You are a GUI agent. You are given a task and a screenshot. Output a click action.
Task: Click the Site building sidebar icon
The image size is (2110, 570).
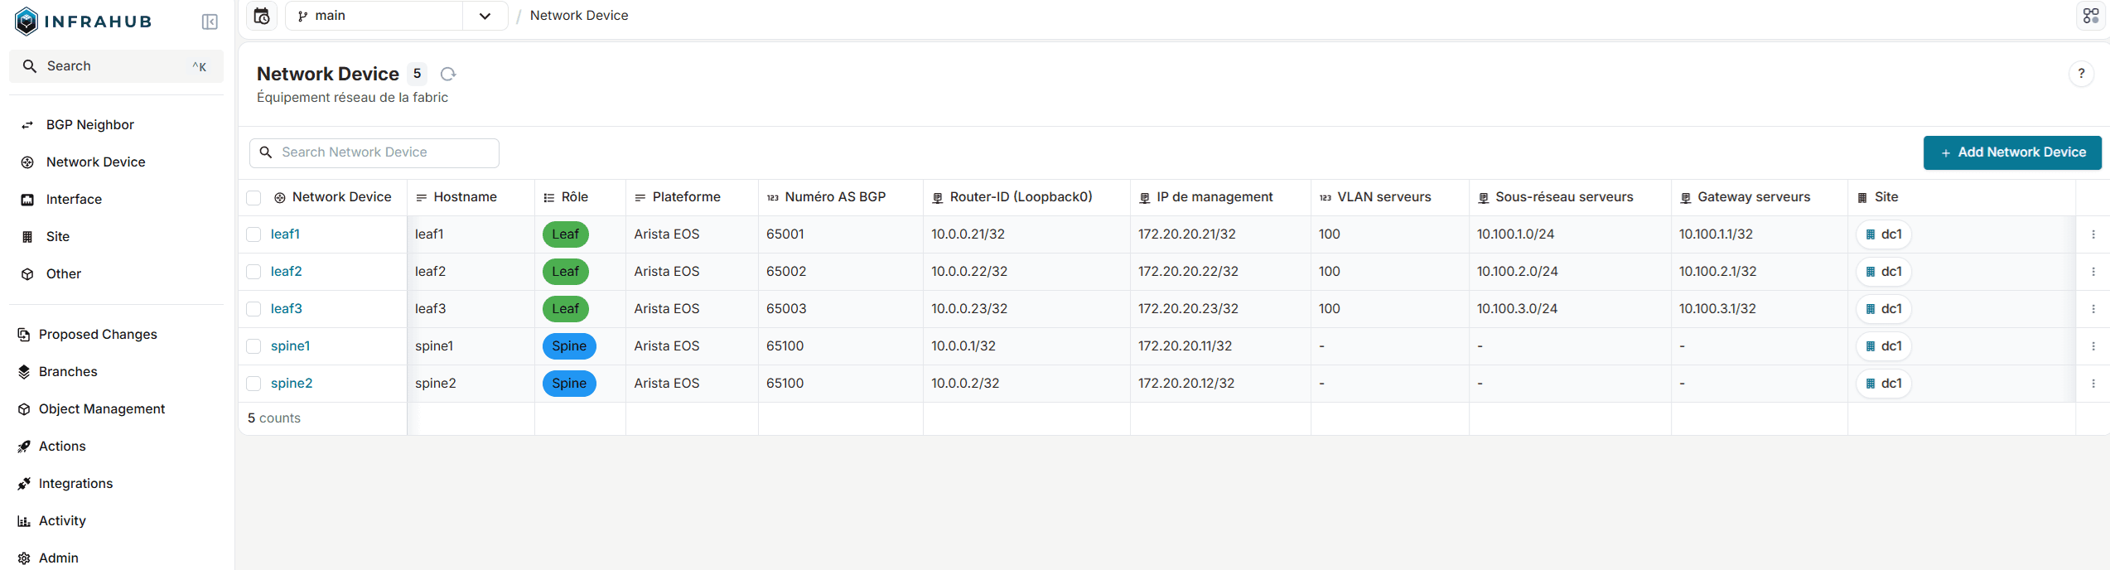click(x=27, y=237)
